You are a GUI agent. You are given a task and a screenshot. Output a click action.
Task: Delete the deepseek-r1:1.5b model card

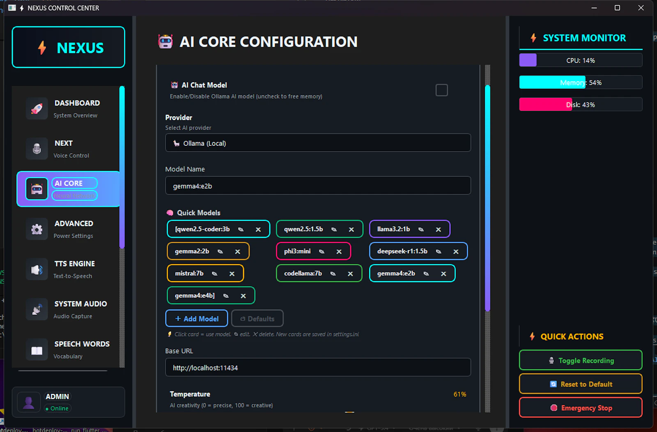pos(456,251)
